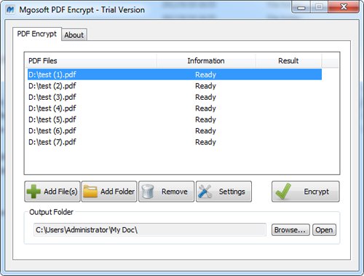Select D:\test (4).pdf row
Image resolution: width=364 pixels, height=276 pixels.
(175, 109)
